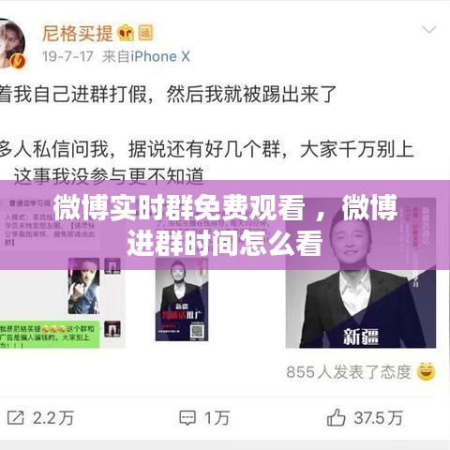Screen dimensions: 450x450
Task: Tap the 来自iPhone X source link
Action: coord(146,56)
